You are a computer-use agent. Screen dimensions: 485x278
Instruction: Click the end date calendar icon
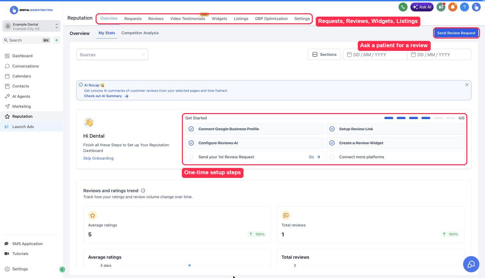click(x=413, y=55)
